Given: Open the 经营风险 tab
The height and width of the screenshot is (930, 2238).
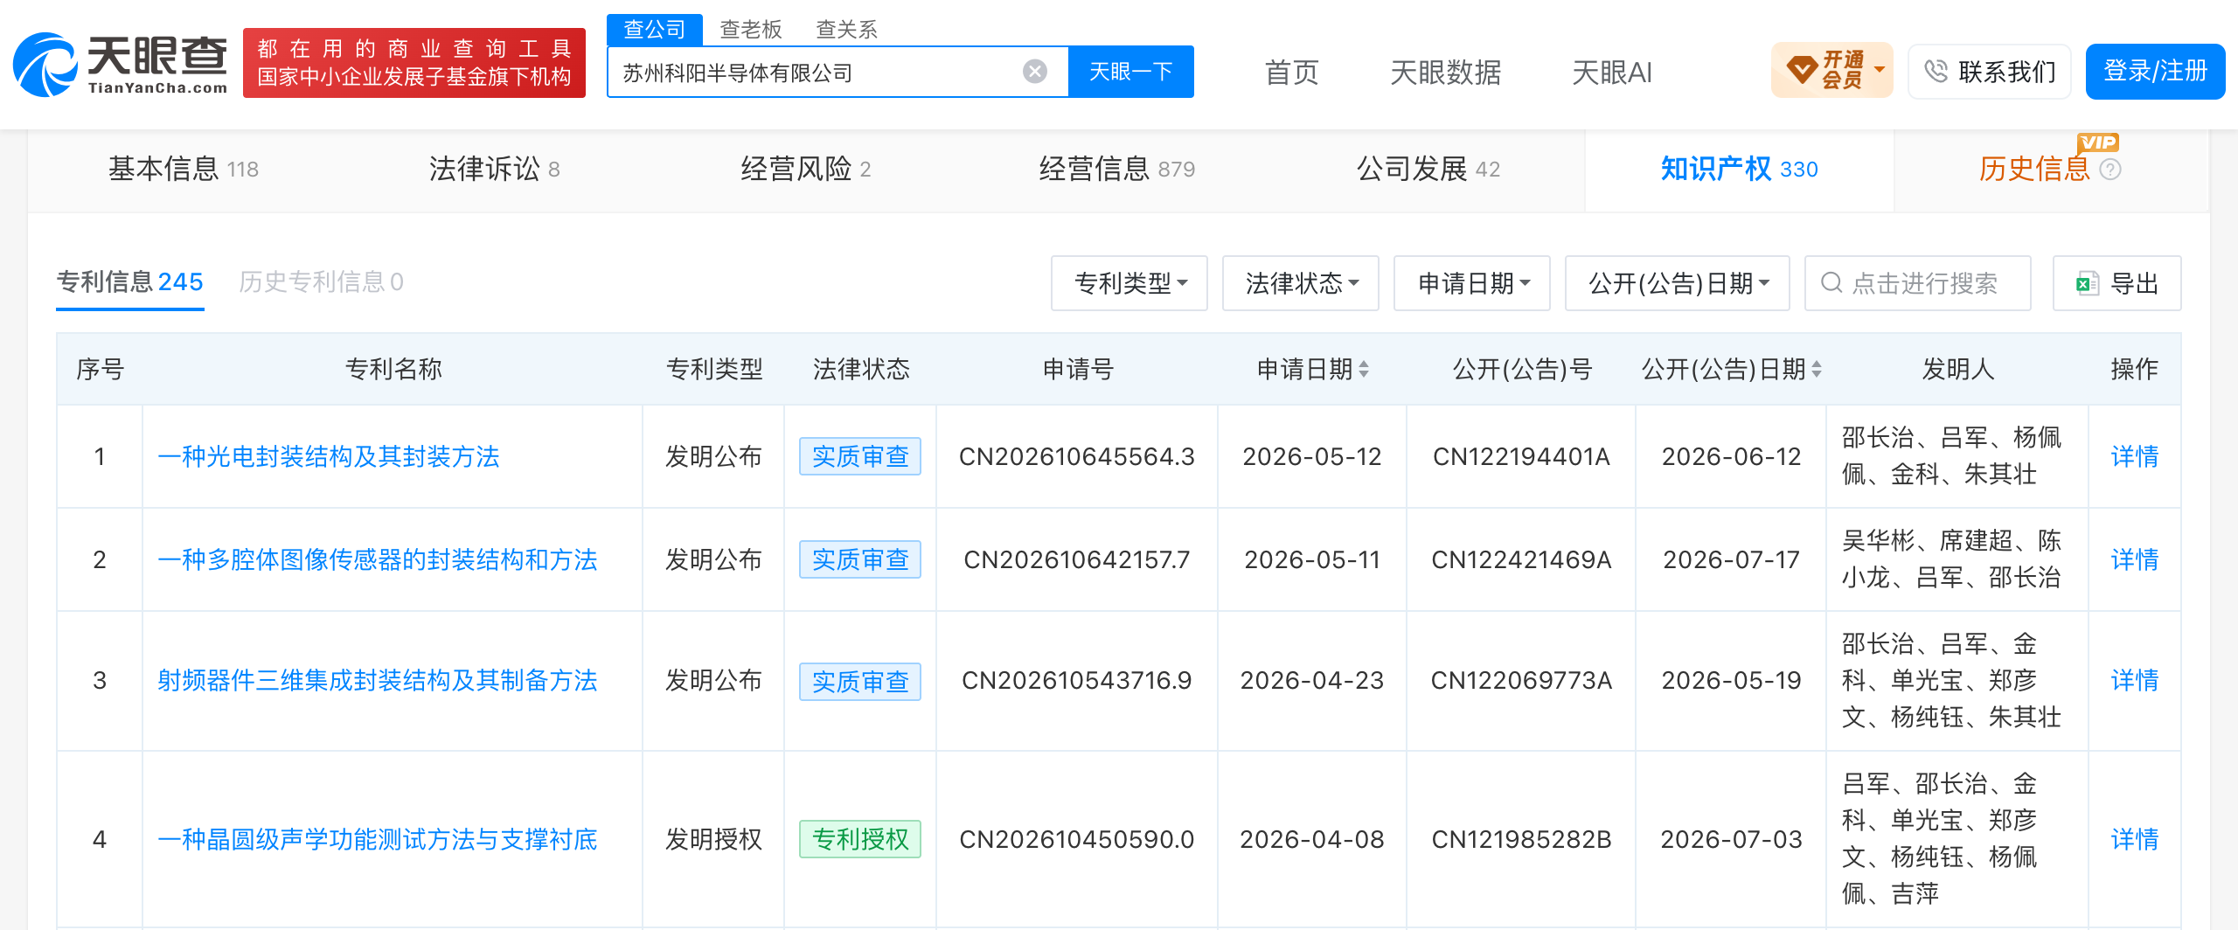Looking at the screenshot, I should tap(805, 169).
